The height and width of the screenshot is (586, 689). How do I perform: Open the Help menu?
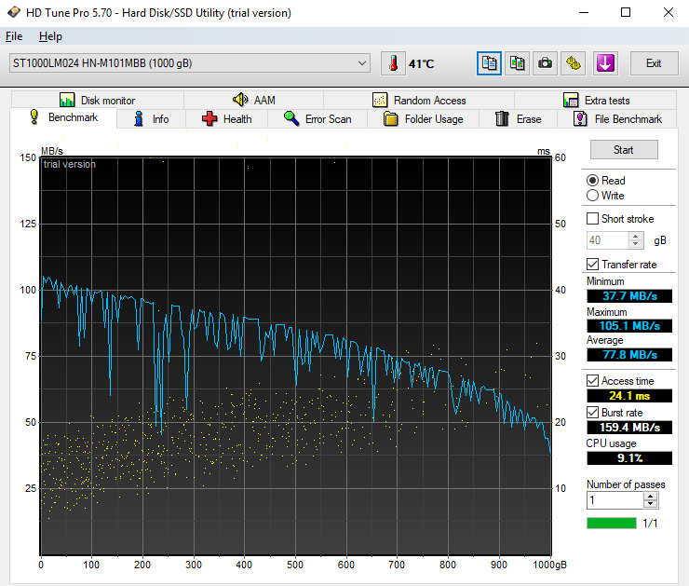point(50,36)
